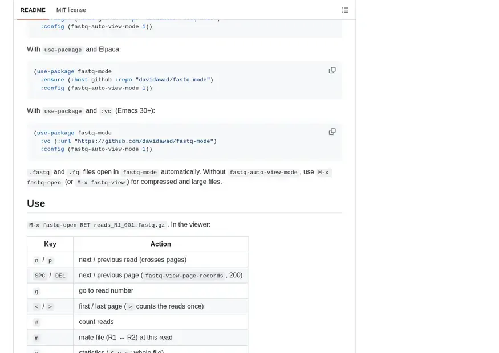The width and height of the screenshot is (499, 353).
Task: Click the Use section heading
Action: (36, 203)
